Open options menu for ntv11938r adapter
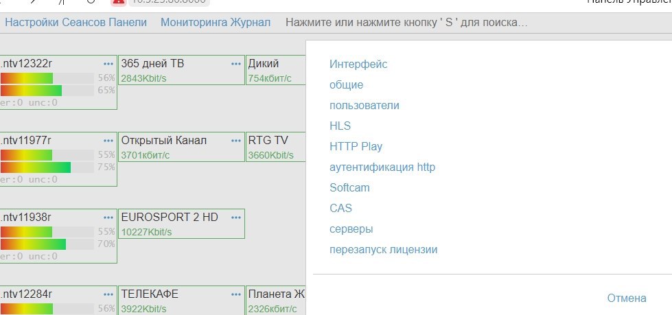 pyautogui.click(x=108, y=218)
